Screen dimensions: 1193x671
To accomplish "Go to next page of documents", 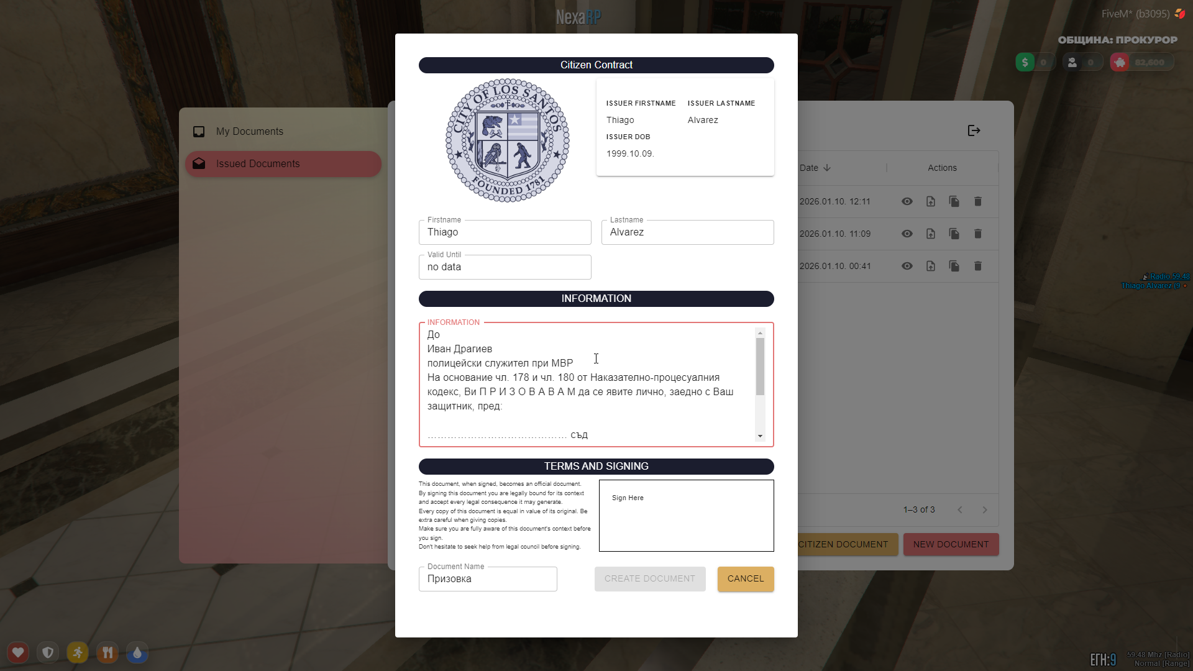I will 985,509.
